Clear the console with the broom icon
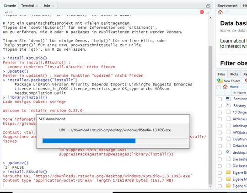Viewport: 247px width, 193px height. (209, 12)
